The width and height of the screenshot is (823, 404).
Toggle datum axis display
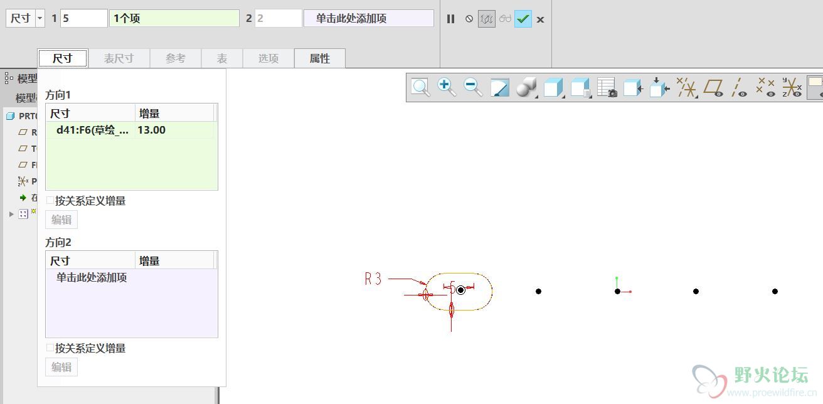coord(740,87)
